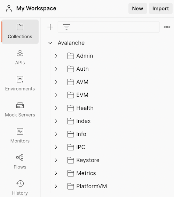The width and height of the screenshot is (174, 197).
Task: Open the Monitors sidebar section
Action: (x=20, y=135)
